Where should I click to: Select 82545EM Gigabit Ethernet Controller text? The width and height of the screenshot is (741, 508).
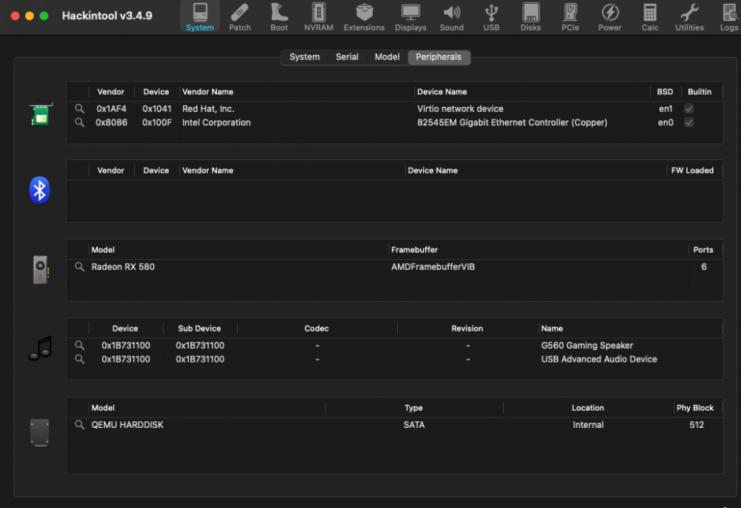512,122
